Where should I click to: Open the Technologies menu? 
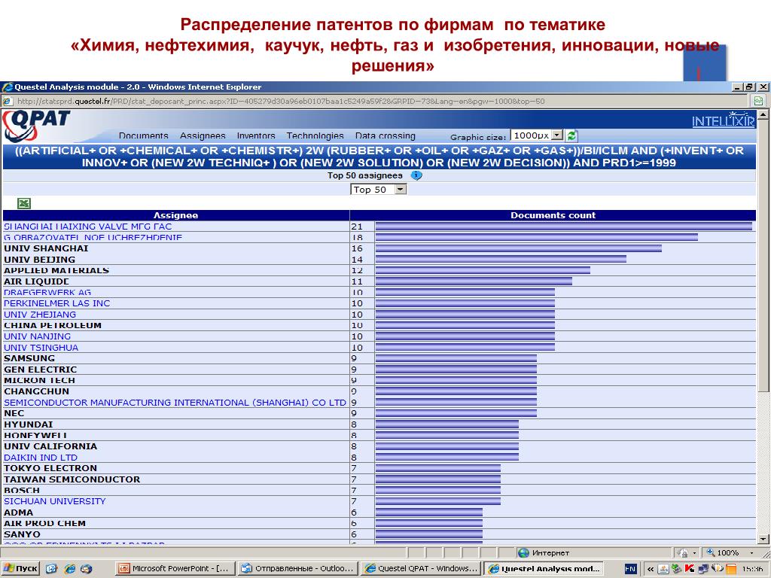[315, 135]
